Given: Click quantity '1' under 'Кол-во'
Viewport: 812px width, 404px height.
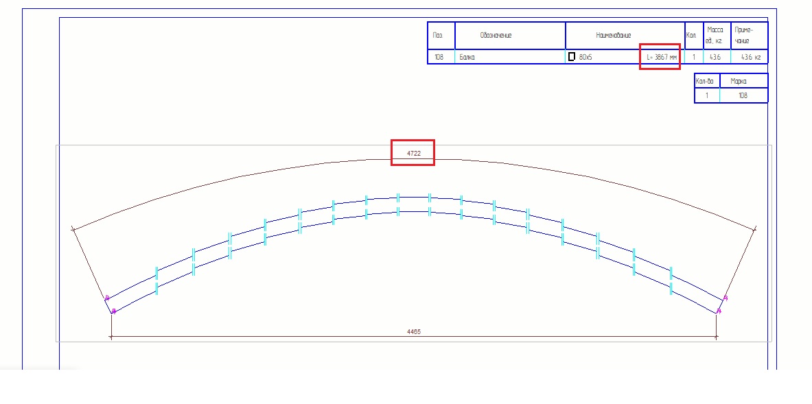Looking at the screenshot, I should pyautogui.click(x=706, y=95).
